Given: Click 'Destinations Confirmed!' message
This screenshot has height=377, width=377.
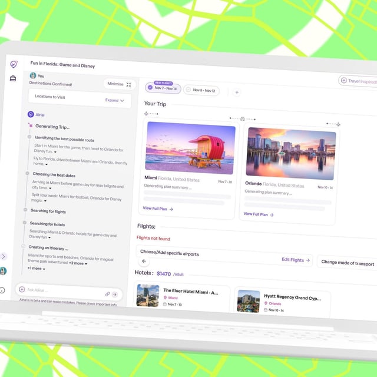Looking at the screenshot, I should (x=51, y=84).
